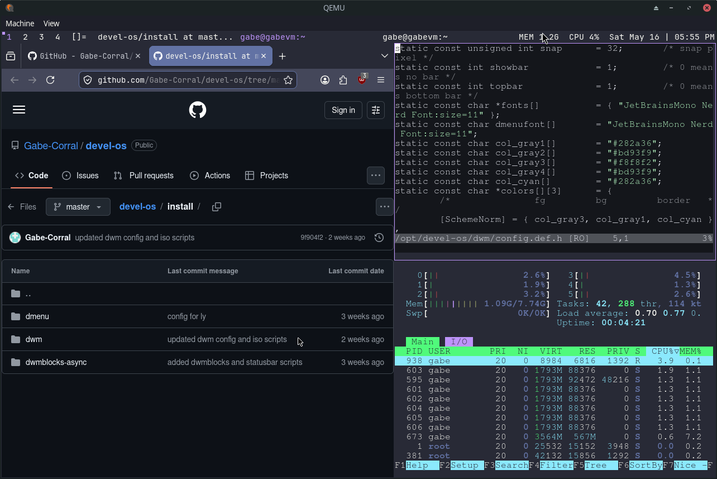Click the 'config for ly' commit message
The height and width of the screenshot is (479, 717).
(187, 316)
